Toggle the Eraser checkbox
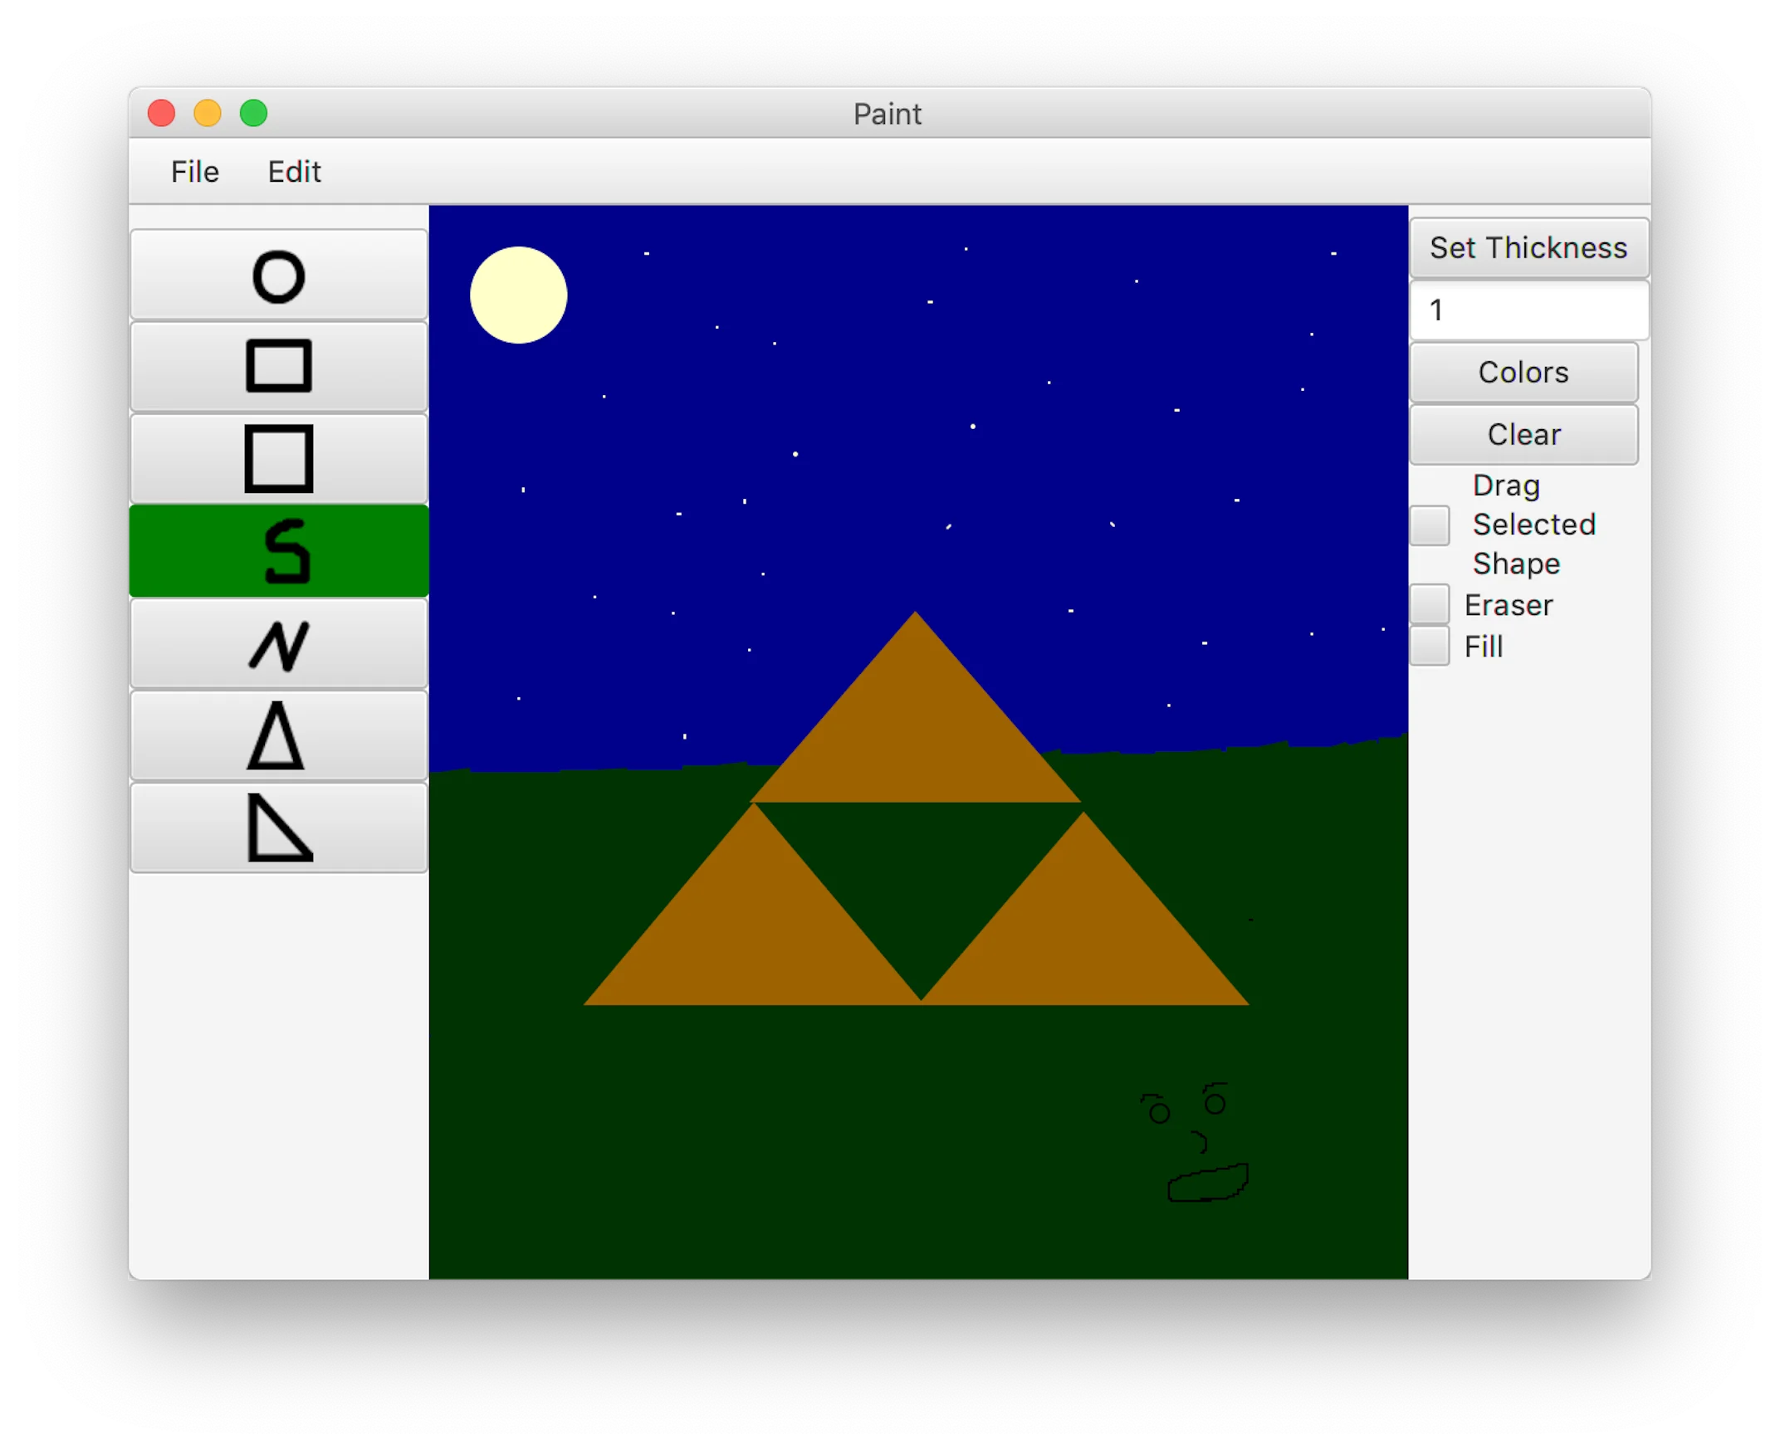 point(1429,604)
